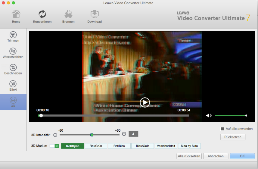Click the video progress bar

click(x=113, y=116)
